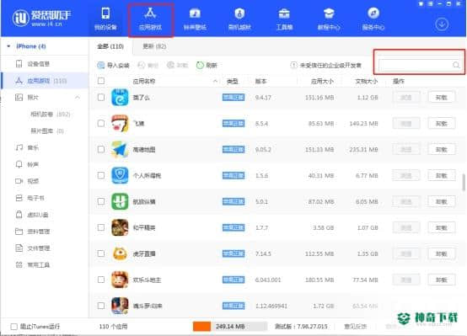Enable the block iTunes running checkbox
Image resolution: width=467 pixels, height=336 pixels.
[13, 327]
